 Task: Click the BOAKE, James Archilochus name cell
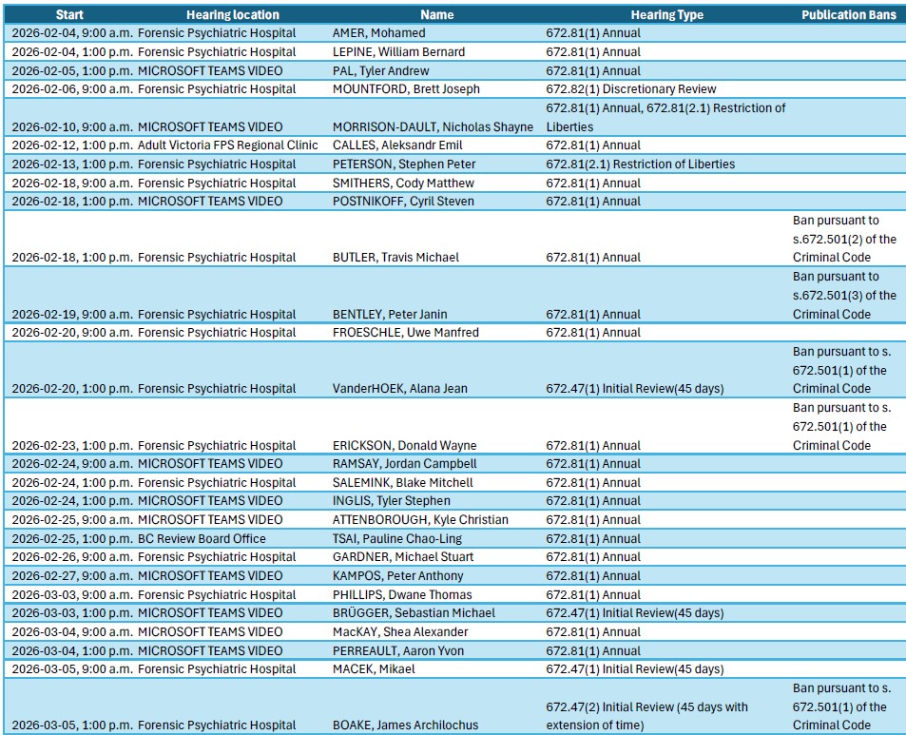[x=405, y=725]
